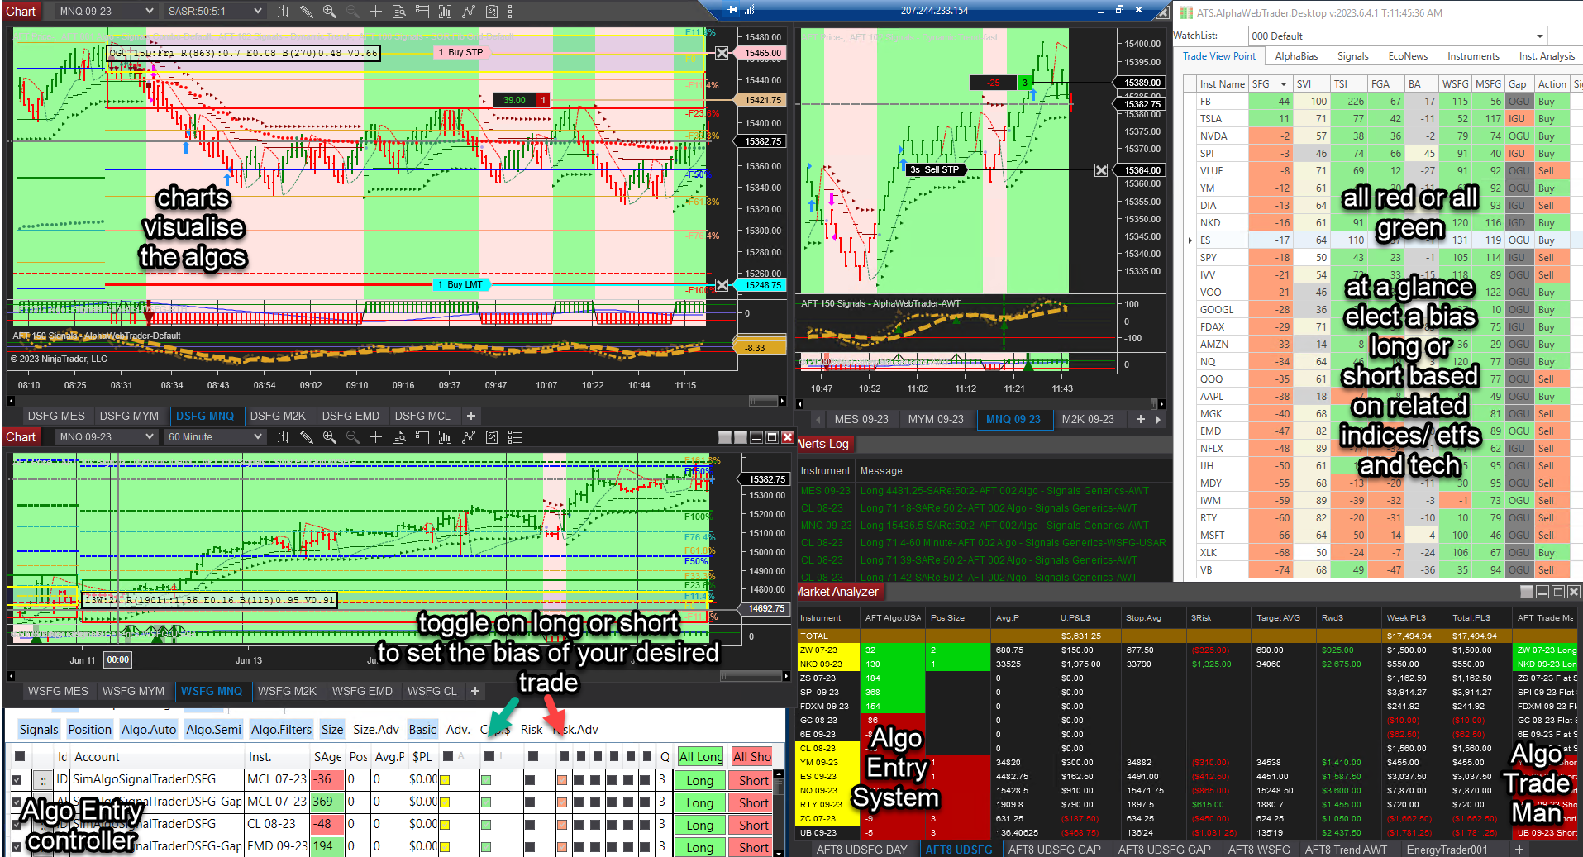Toggle Size.Adv column group button
1583x857 pixels.
pos(376,729)
